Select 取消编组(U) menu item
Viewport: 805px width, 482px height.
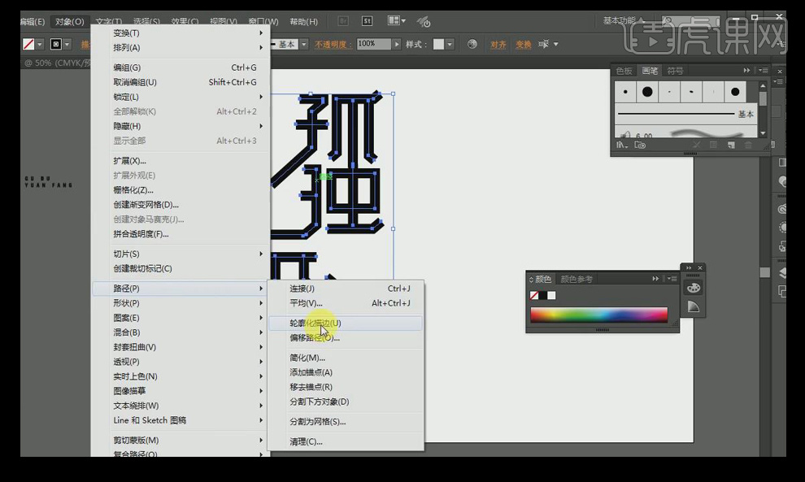pos(181,82)
